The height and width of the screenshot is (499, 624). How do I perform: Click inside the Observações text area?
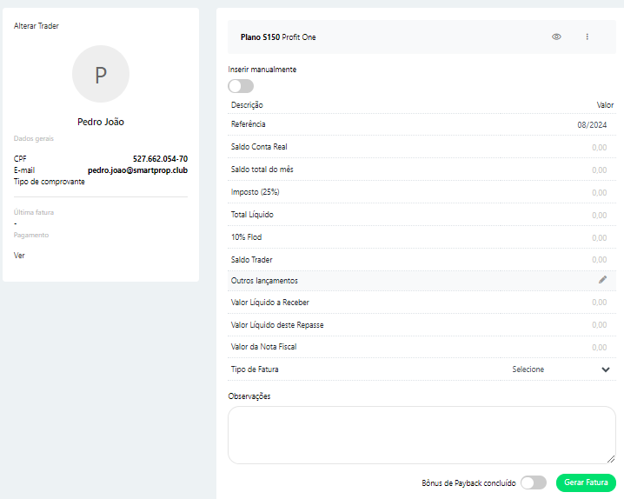coord(422,435)
